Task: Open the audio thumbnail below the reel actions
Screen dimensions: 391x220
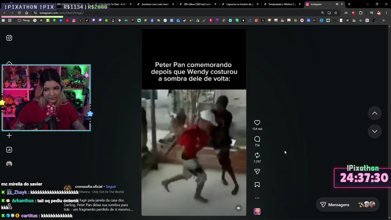Action: [x=257, y=211]
